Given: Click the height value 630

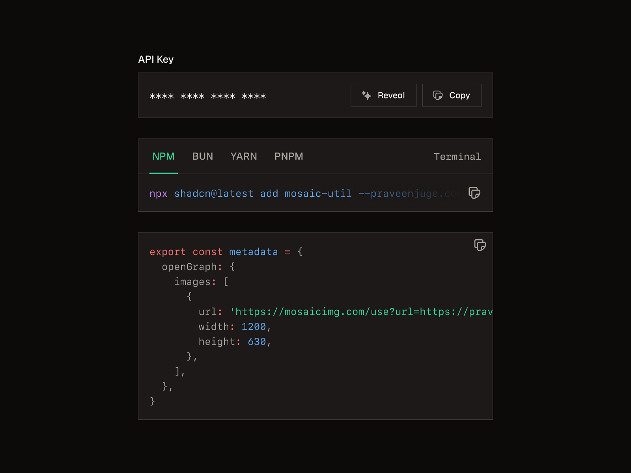Looking at the screenshot, I should [x=257, y=342].
